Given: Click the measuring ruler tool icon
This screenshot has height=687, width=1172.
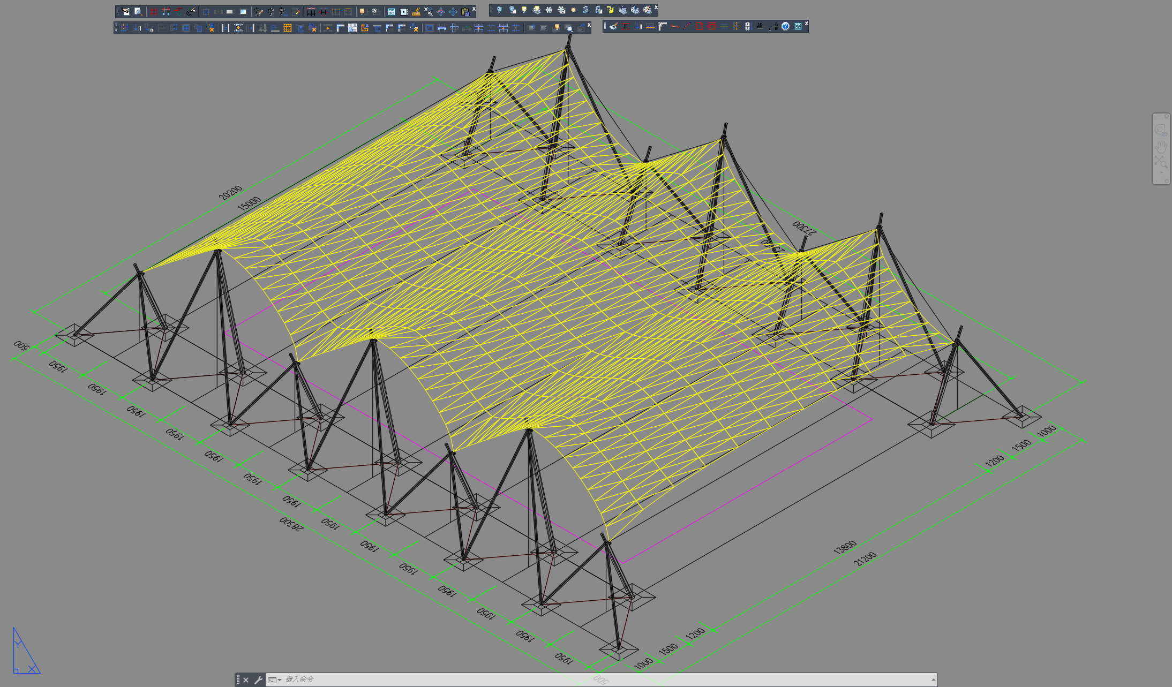Looking at the screenshot, I should [416, 11].
